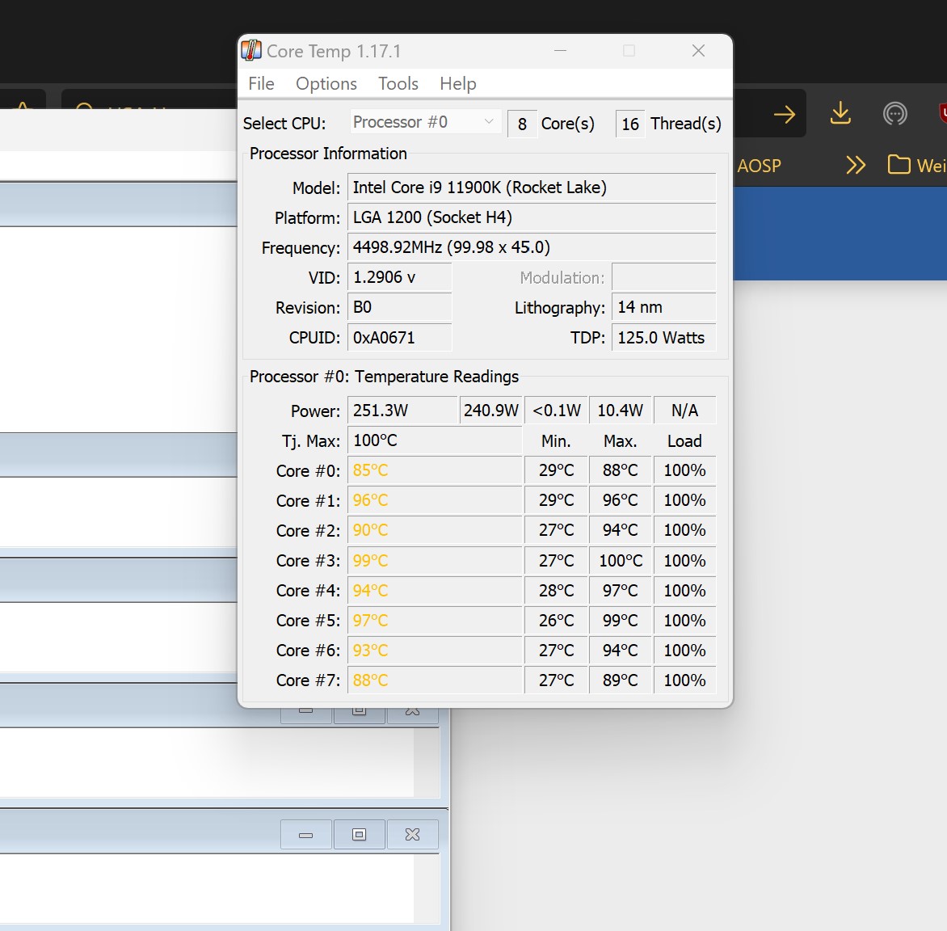
Task: Click Core #4 temperature 94°C
Action: pos(434,590)
